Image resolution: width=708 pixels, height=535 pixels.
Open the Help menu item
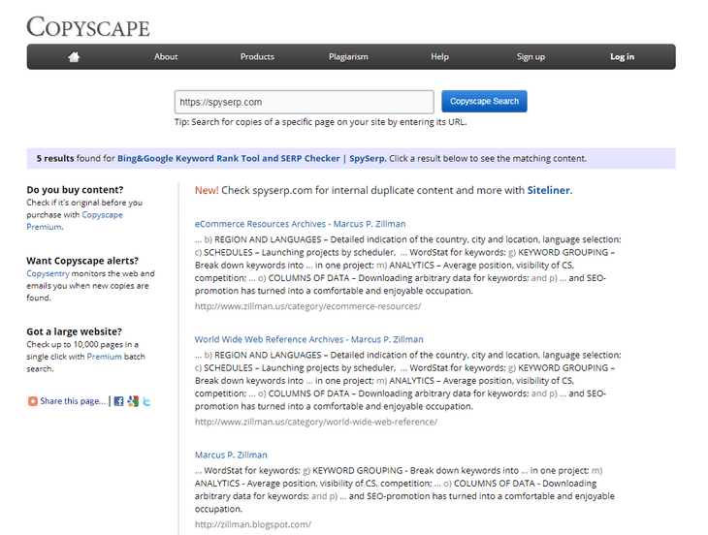pos(439,57)
